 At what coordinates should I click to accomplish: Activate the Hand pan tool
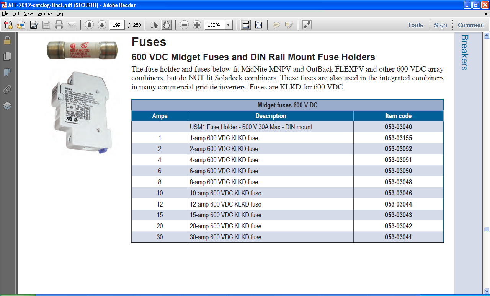coord(167,25)
